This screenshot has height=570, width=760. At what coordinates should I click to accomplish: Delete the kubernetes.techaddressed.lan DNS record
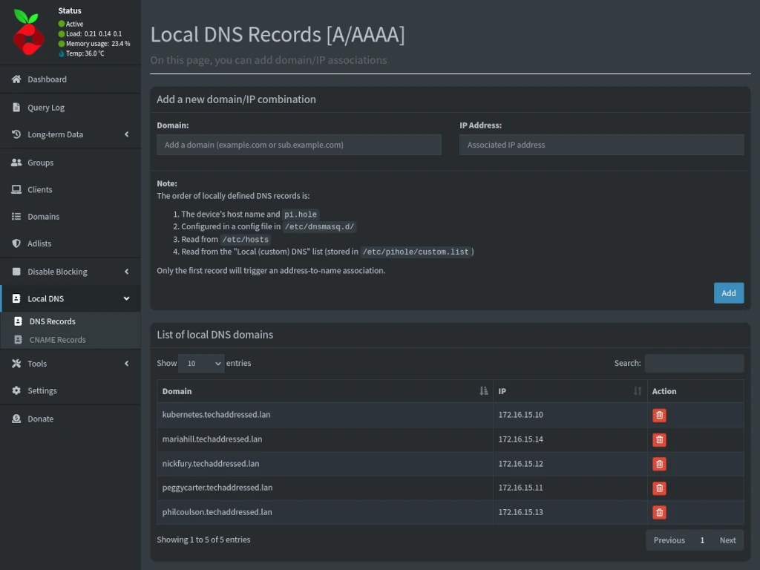pyautogui.click(x=659, y=415)
